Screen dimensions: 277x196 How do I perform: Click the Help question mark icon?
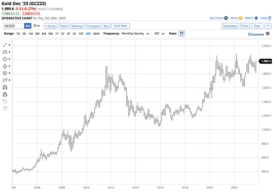click(x=269, y=18)
